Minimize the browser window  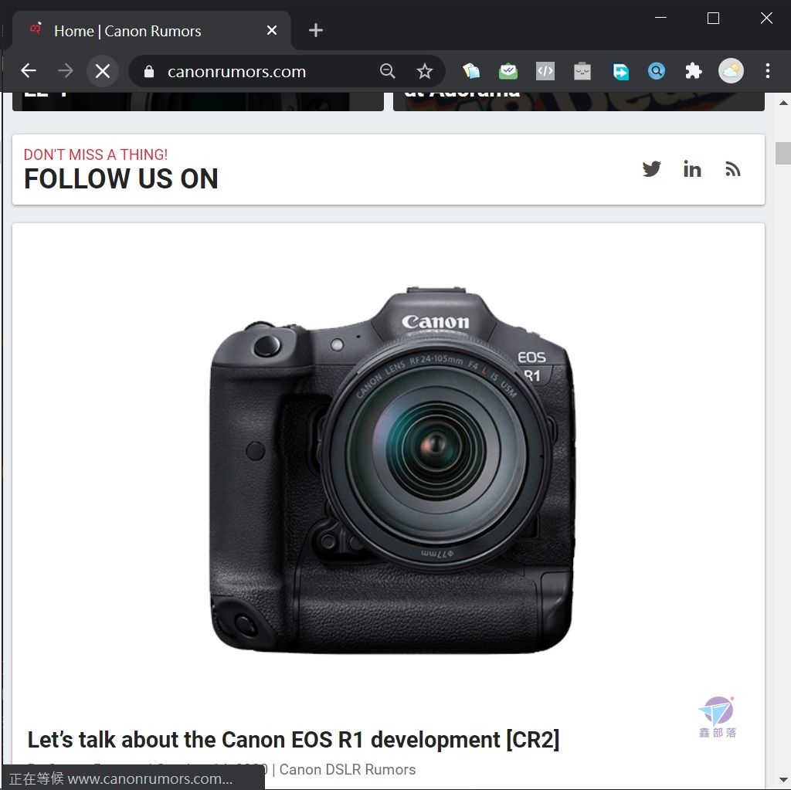pyautogui.click(x=661, y=19)
